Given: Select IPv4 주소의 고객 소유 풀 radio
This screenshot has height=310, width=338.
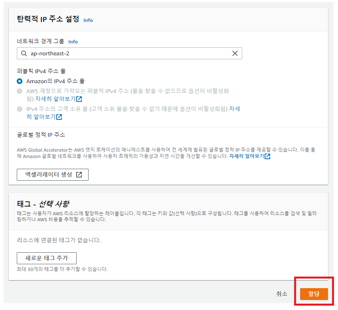Looking at the screenshot, I should coord(20,109).
